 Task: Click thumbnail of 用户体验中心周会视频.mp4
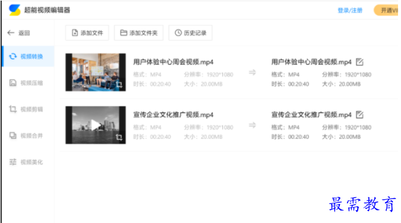click(96, 72)
